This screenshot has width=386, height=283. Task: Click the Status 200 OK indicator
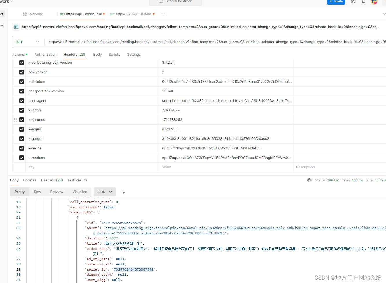(327, 180)
